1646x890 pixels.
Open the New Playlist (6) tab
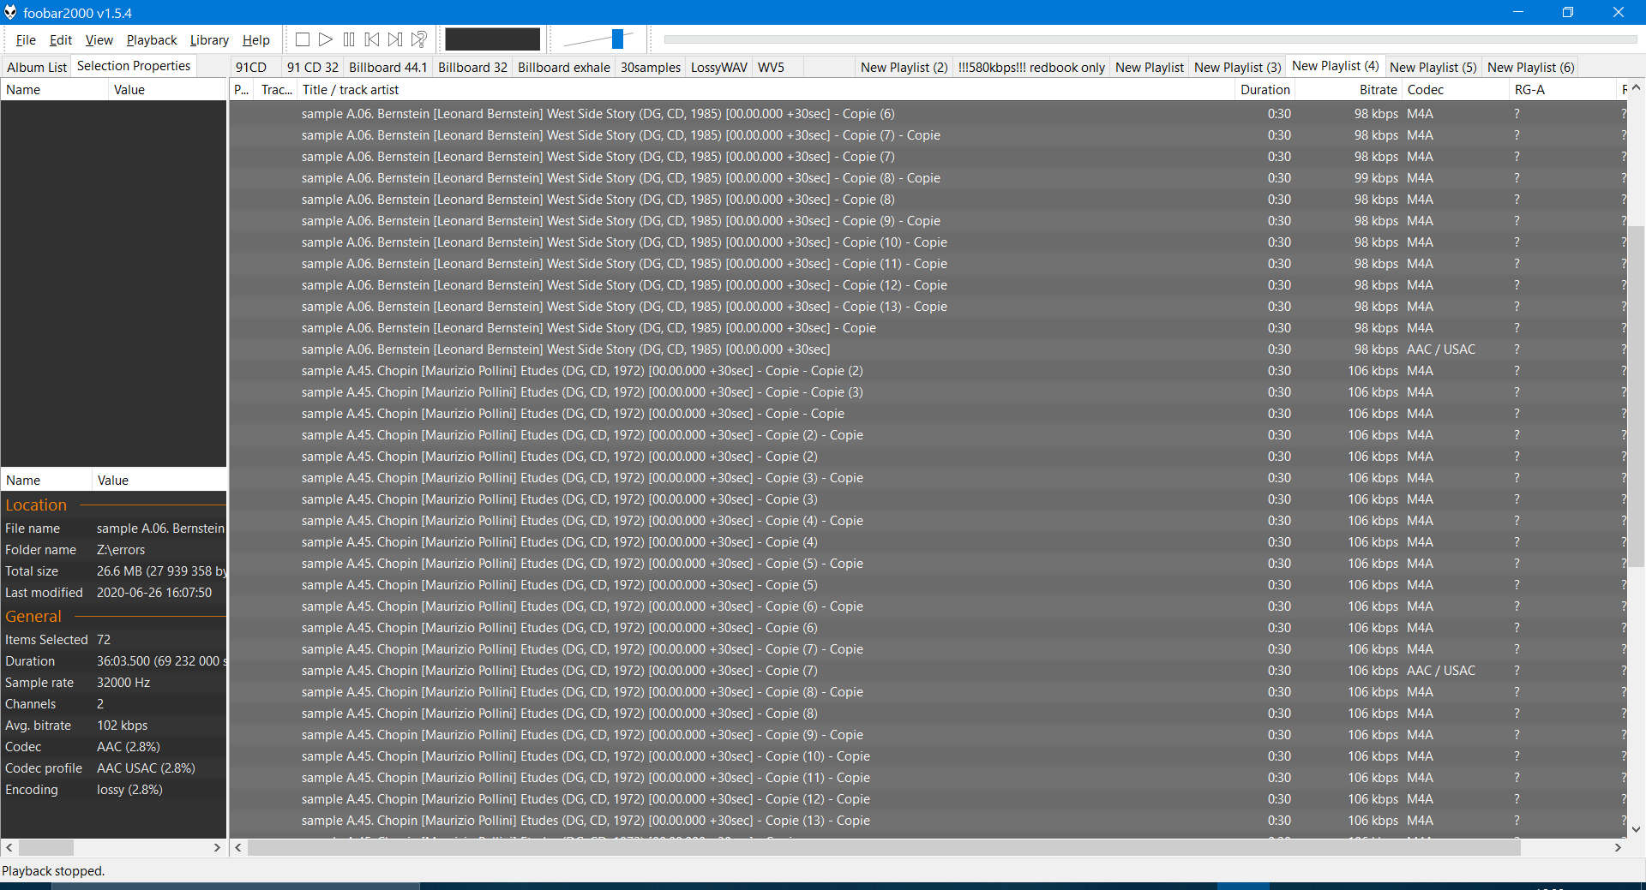pyautogui.click(x=1531, y=68)
